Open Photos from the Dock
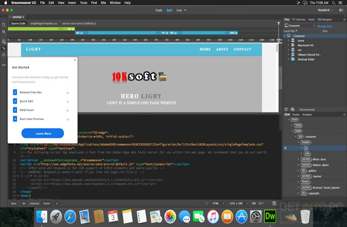Viewport: 347px width, 227px height. (170, 217)
